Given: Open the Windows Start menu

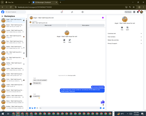Looking at the screenshot, I should tap(3, 114).
